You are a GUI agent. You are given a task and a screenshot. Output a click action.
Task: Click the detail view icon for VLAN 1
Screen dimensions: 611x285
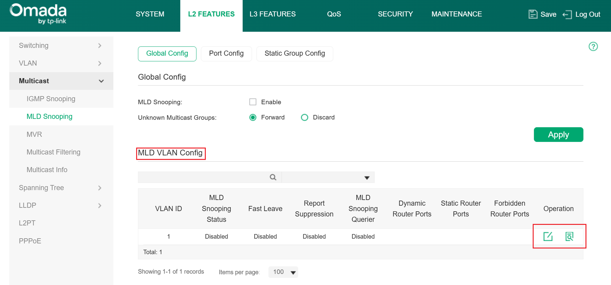(x=569, y=236)
